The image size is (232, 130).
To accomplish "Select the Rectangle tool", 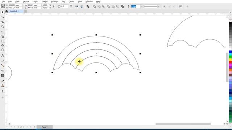I will [x=3, y=41].
